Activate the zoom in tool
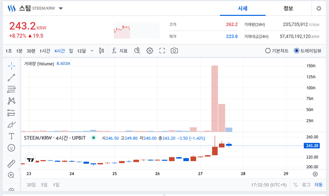This screenshot has width=329, height=196. pyautogui.click(x=11, y=175)
